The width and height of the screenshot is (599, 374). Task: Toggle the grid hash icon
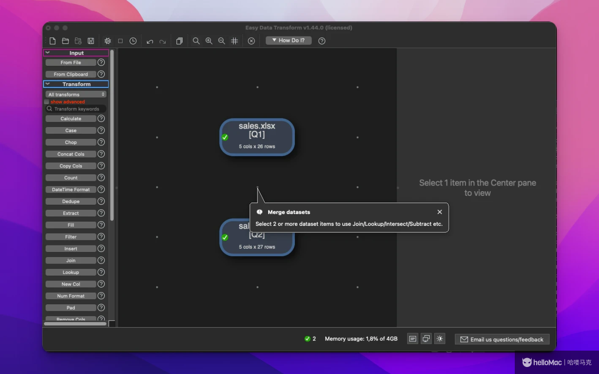234,41
